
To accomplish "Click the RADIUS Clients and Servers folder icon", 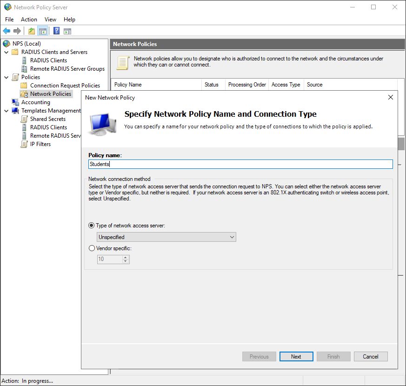I will tap(15, 52).
